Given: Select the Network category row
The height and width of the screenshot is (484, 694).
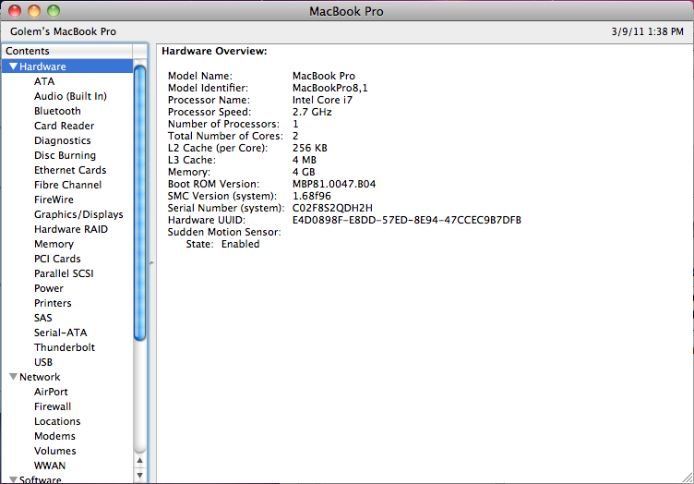Looking at the screenshot, I should click(67, 377).
